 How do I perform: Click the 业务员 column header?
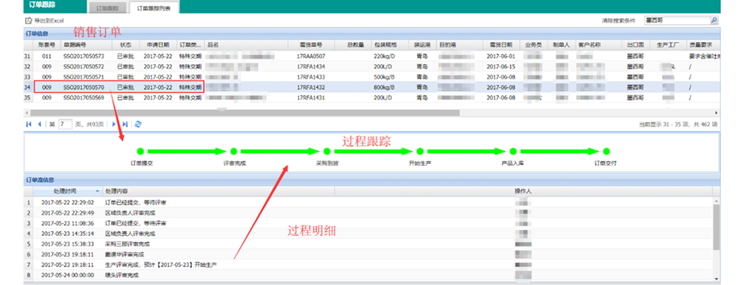click(534, 44)
